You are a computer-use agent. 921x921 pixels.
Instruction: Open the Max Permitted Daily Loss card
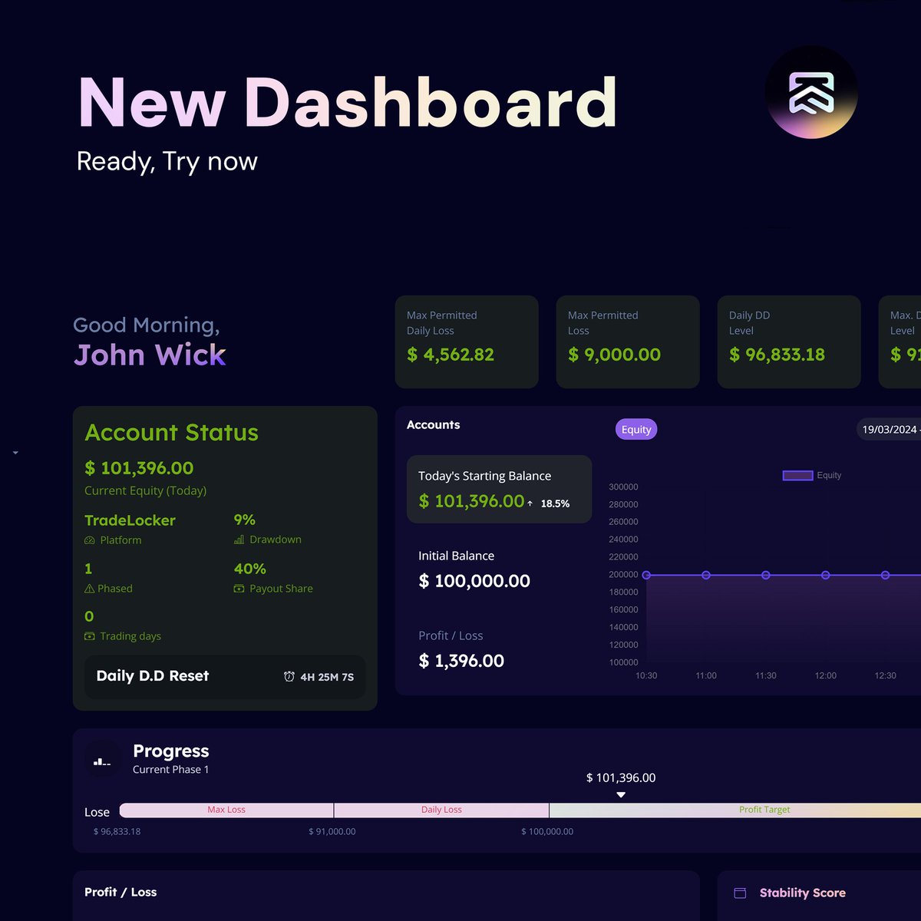pyautogui.click(x=467, y=342)
